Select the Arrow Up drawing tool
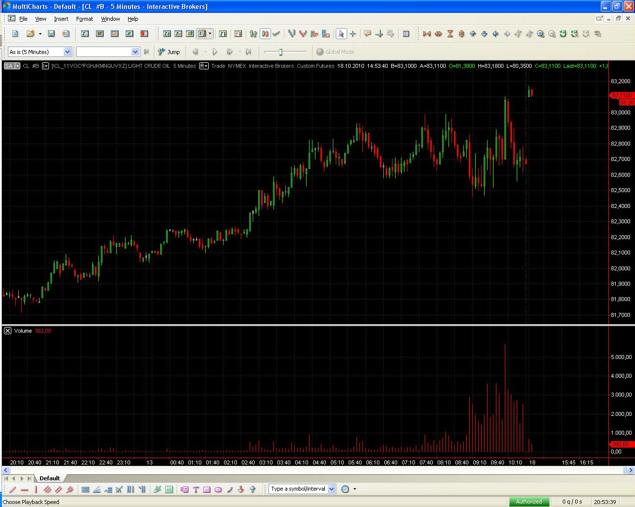The width and height of the screenshot is (635, 507). pyautogui.click(x=253, y=490)
